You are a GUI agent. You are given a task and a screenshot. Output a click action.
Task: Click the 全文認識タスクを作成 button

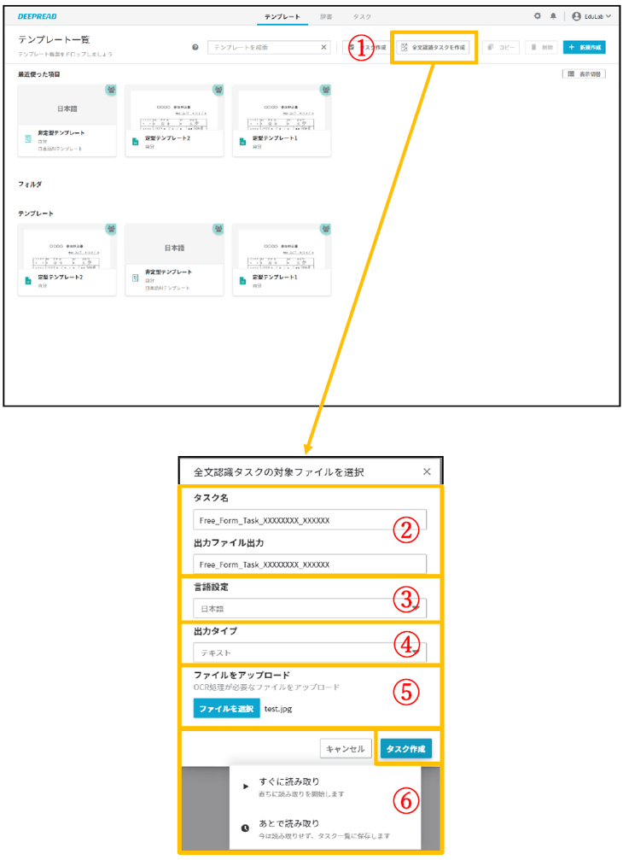coord(434,48)
